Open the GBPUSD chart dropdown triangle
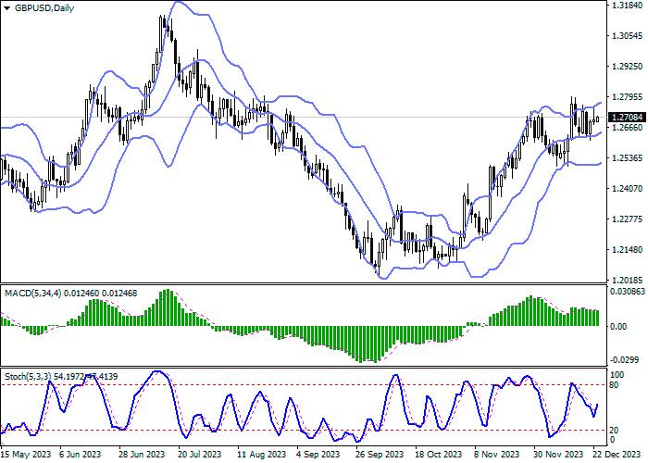This screenshot has width=648, height=463. (7, 7)
